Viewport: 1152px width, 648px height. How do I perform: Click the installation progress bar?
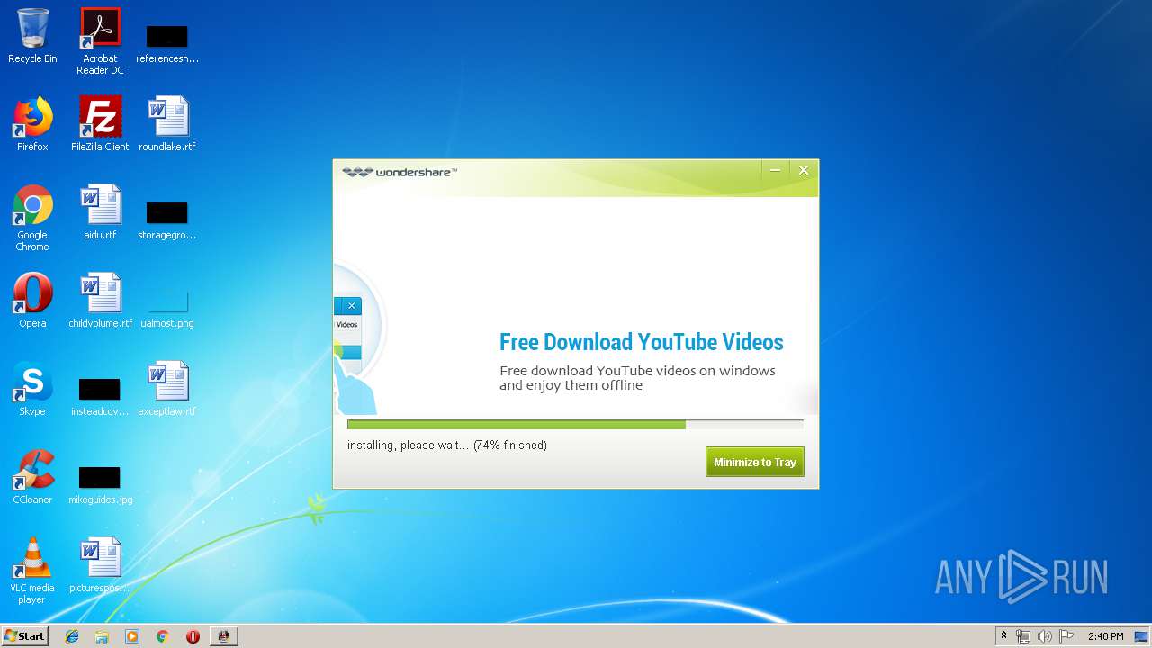(x=575, y=424)
